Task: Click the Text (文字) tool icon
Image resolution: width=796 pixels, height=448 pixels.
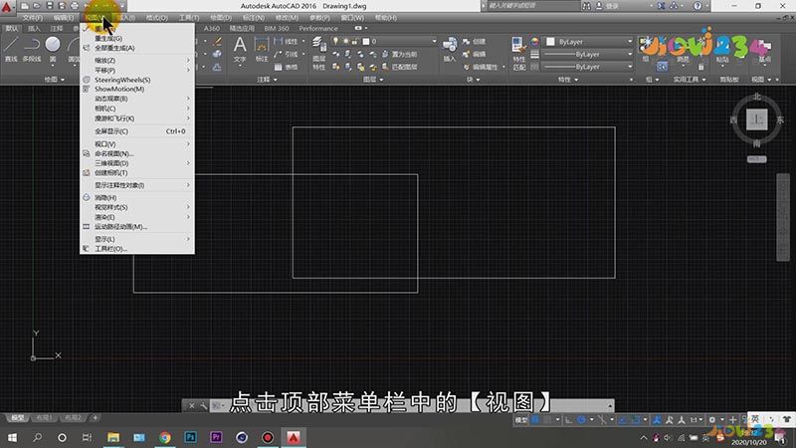Action: (240, 45)
